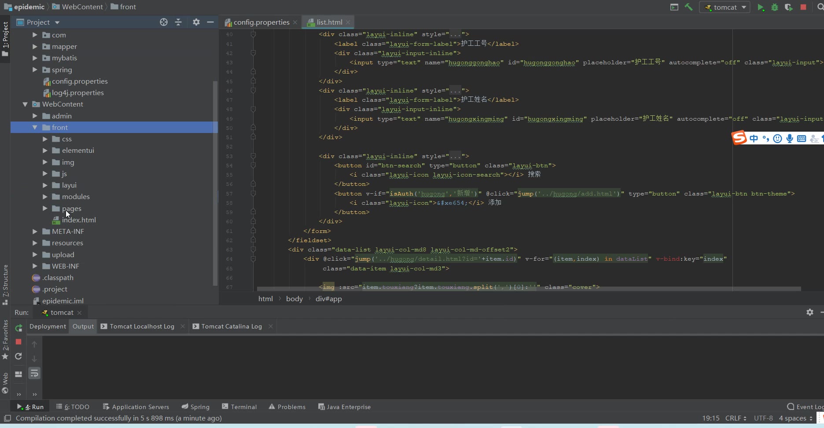The image size is (824, 428).
Task: Open index.html in the project tree
Action: tap(78, 220)
